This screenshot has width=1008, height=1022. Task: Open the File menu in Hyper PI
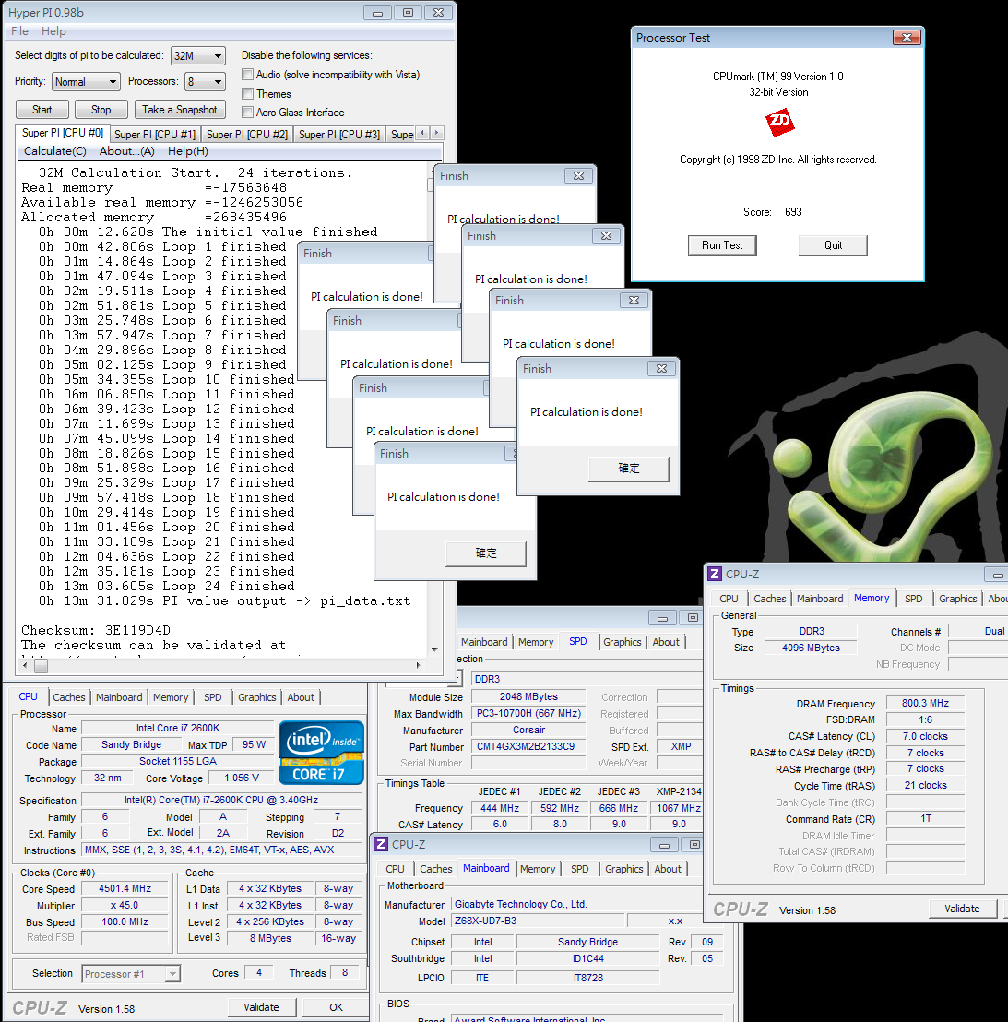[x=19, y=31]
